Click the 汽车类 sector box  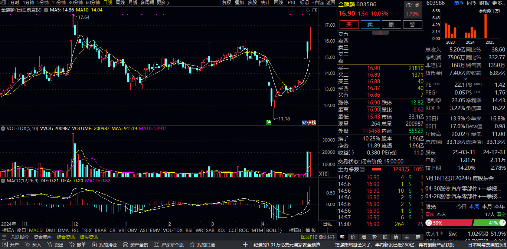coord(413,10)
